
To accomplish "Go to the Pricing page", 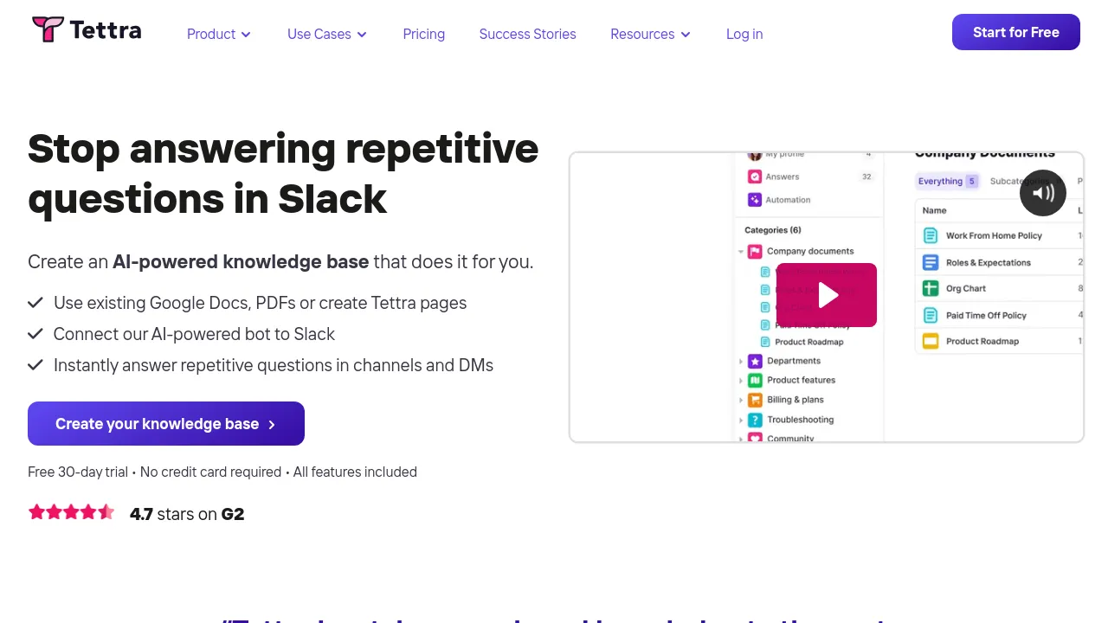I will [424, 35].
